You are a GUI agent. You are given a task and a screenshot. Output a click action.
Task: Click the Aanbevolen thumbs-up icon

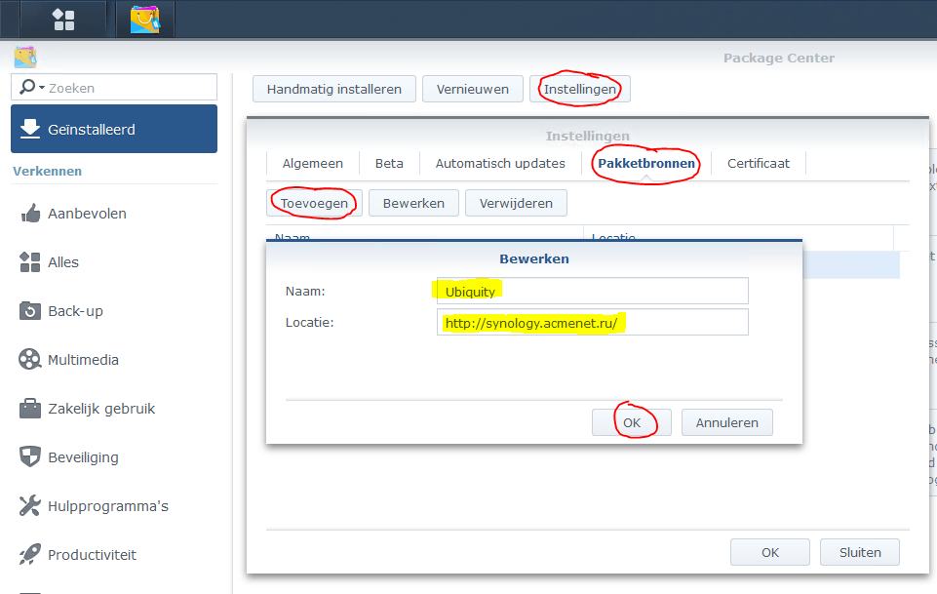30,214
